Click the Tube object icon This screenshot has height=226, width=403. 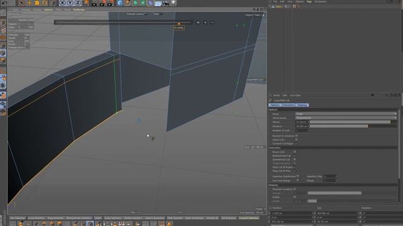273,6
